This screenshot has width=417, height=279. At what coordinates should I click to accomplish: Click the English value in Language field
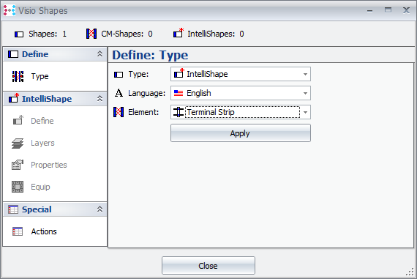[x=199, y=93]
